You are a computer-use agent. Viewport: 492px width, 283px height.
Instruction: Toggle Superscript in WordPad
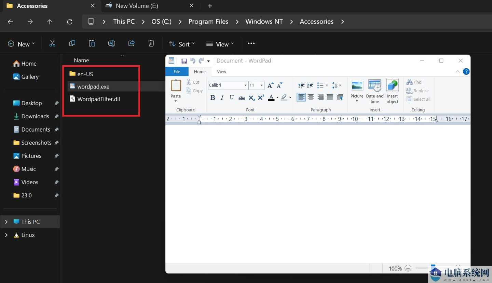pyautogui.click(x=261, y=98)
